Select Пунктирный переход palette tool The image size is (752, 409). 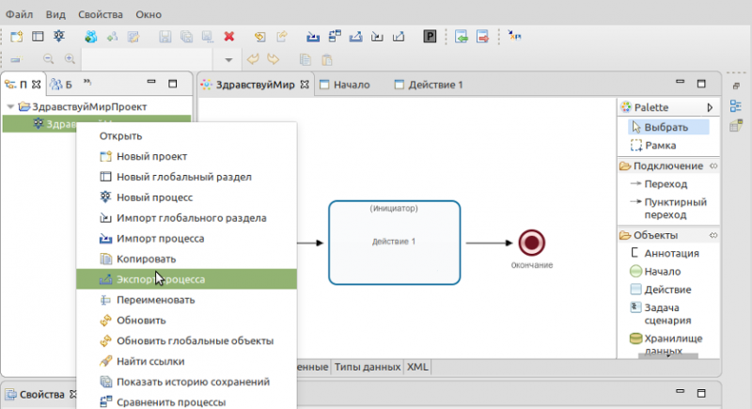pos(668,208)
